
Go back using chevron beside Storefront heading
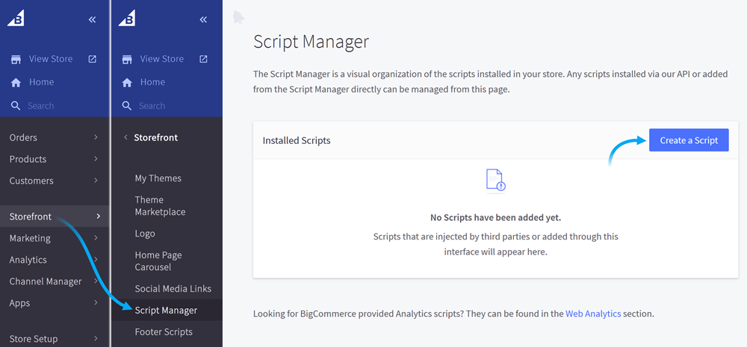[x=125, y=137]
